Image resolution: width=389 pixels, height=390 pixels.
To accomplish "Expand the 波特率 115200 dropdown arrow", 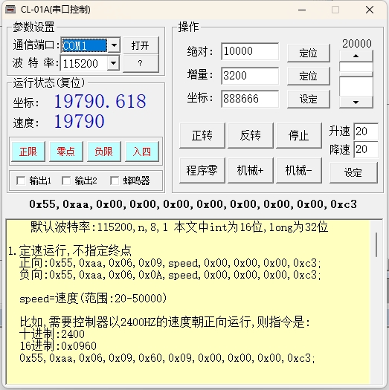I will click(x=113, y=63).
